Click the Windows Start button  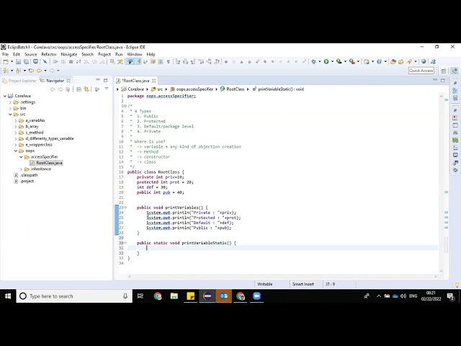click(8, 296)
